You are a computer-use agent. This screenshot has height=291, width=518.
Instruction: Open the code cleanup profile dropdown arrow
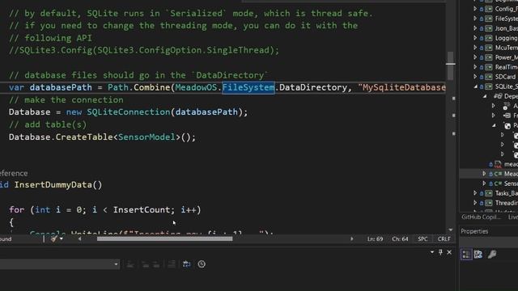(62, 238)
